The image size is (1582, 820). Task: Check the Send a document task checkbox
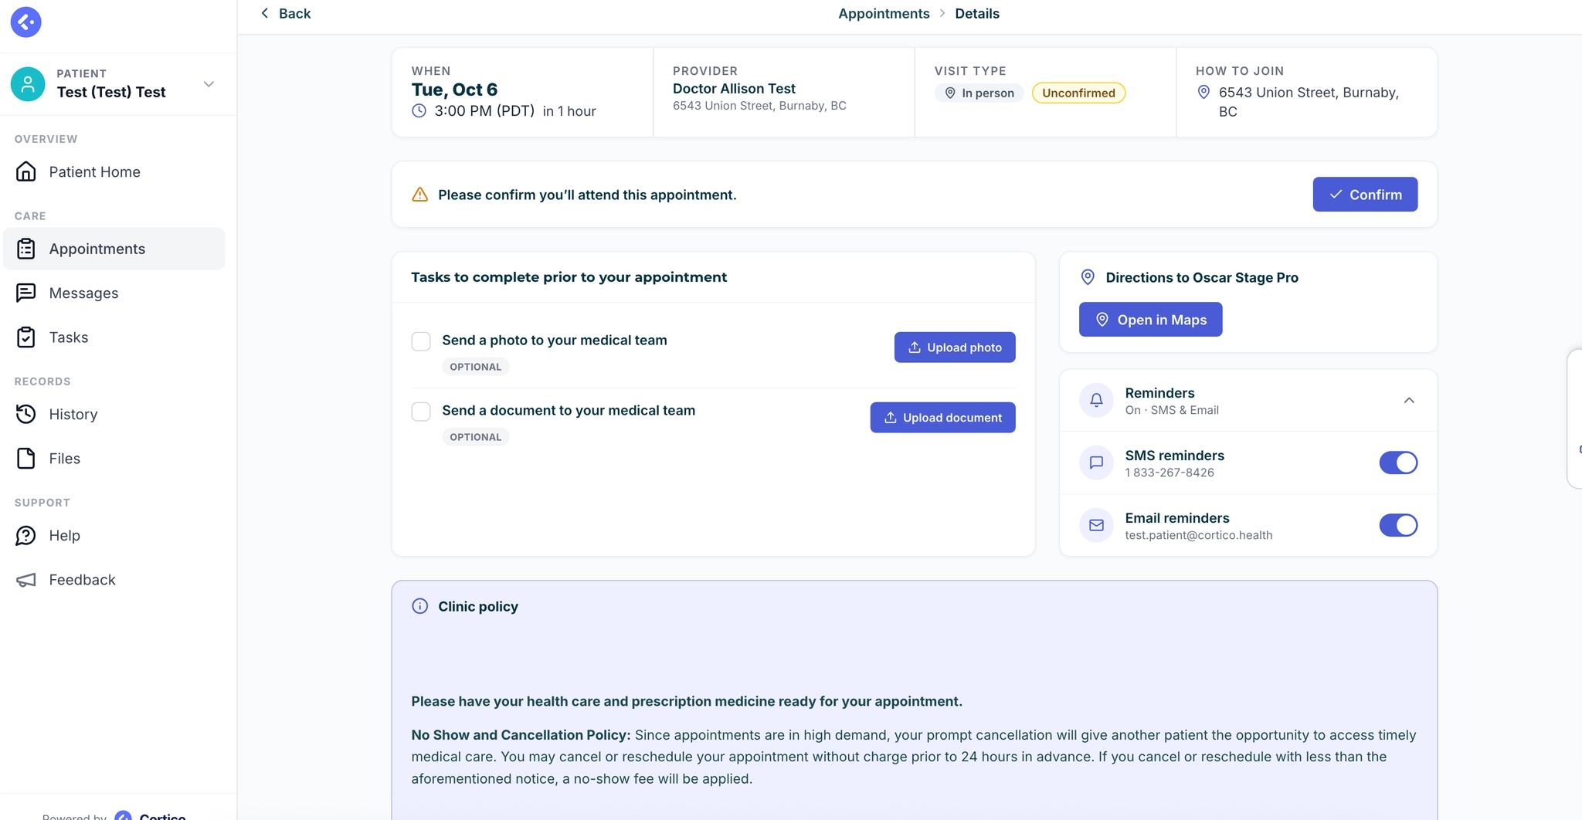(421, 412)
